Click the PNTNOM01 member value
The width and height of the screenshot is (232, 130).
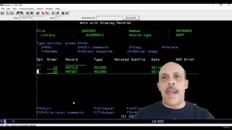pyautogui.click(x=184, y=31)
